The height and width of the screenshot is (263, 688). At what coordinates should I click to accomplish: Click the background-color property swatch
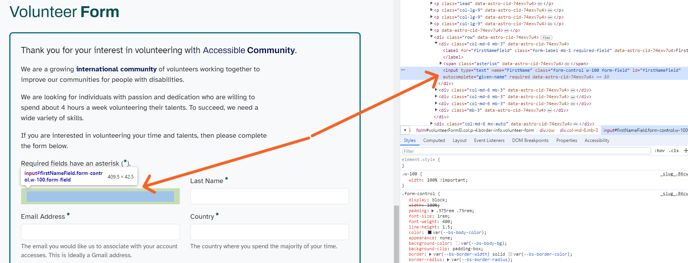458,243
